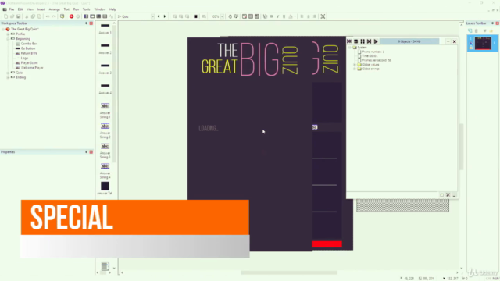Pin the Workspace Toolbar panel
The width and height of the screenshot is (500, 281).
86,23
